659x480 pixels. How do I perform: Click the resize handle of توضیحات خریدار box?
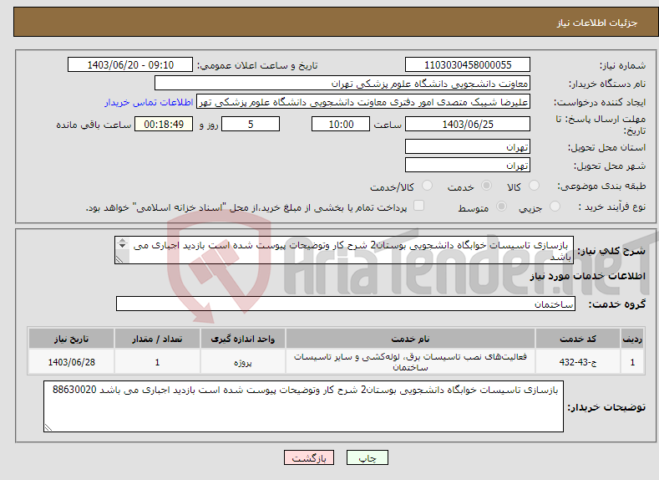(x=48, y=427)
